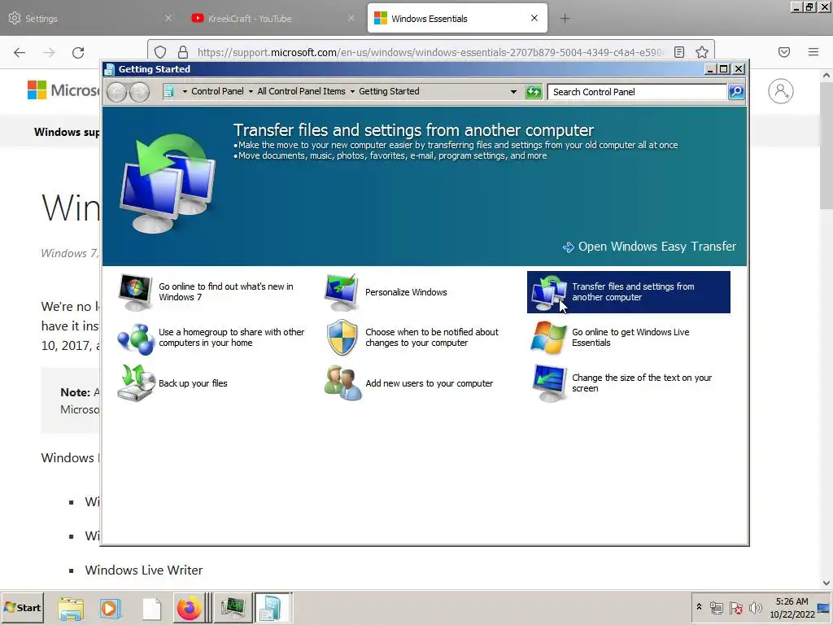Click in Search Control Panel field
This screenshot has height=625, width=833.
637,92
